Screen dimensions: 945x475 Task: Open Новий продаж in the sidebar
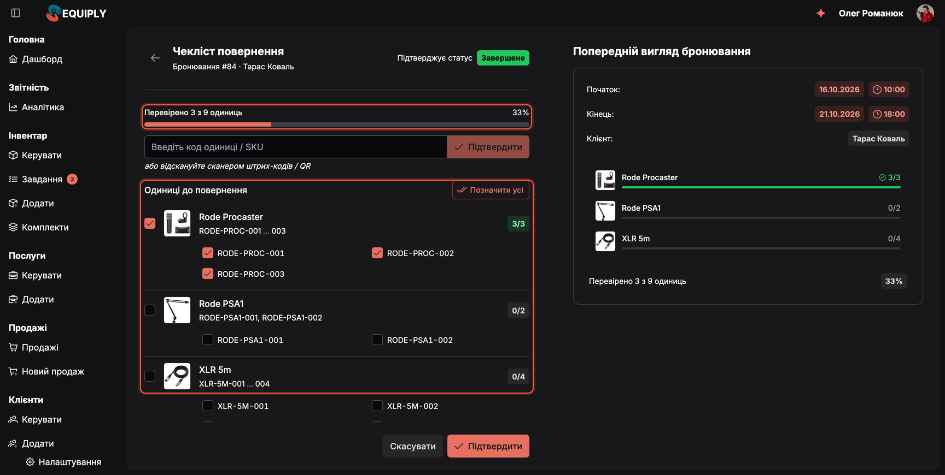[x=46, y=371]
